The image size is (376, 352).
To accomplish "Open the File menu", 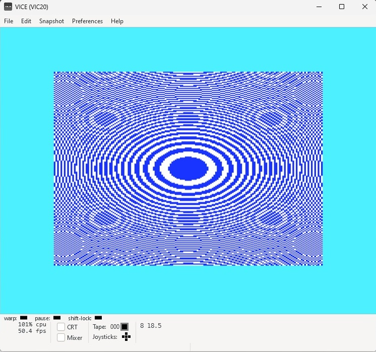I will pos(9,21).
